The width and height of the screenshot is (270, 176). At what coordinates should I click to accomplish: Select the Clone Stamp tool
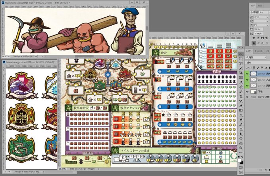pos(241,97)
